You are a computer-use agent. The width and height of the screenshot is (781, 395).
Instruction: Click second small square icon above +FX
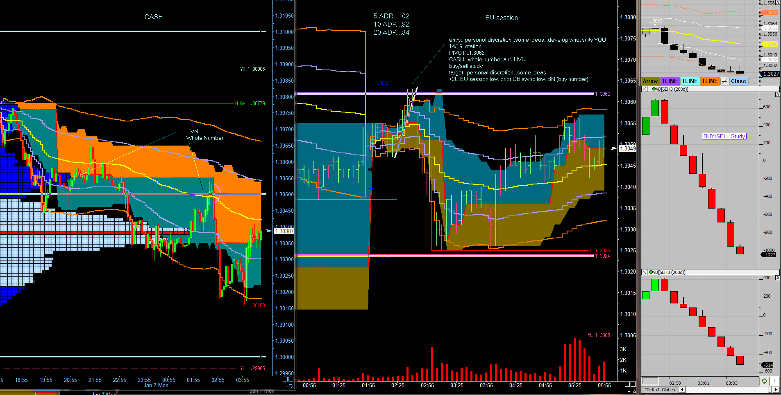[291, 379]
